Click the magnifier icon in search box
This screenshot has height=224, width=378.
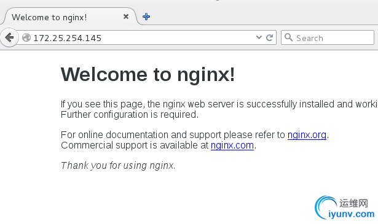[288, 37]
